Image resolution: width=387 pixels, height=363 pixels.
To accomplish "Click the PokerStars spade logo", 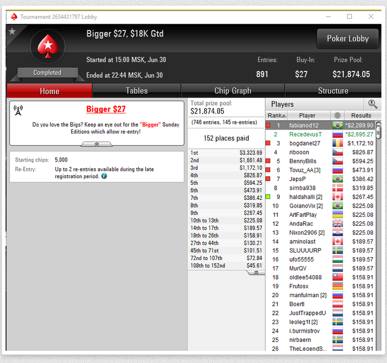I will (48, 46).
